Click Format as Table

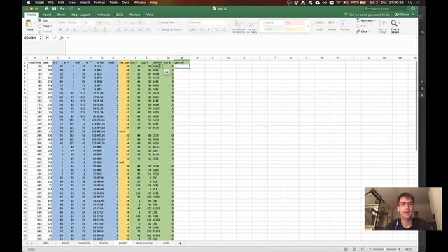pyautogui.click(x=252, y=27)
